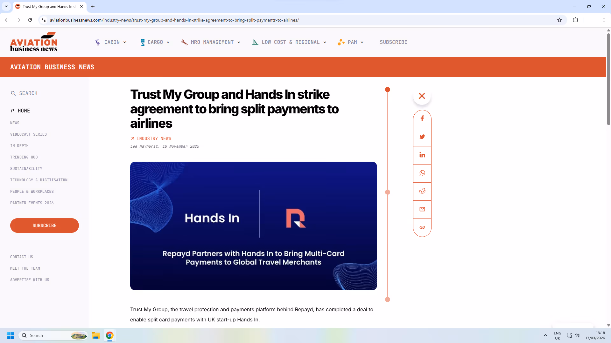
Task: Open Chrome three-dot menu
Action: pyautogui.click(x=604, y=20)
